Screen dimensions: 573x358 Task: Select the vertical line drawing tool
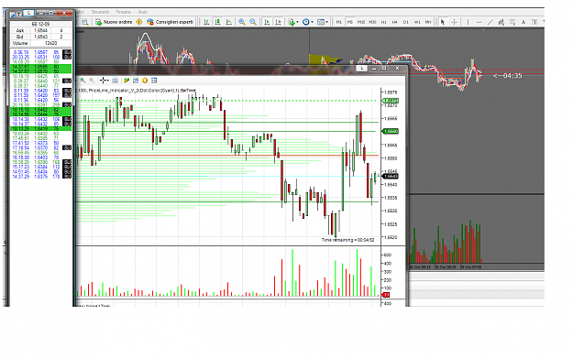click(x=468, y=22)
